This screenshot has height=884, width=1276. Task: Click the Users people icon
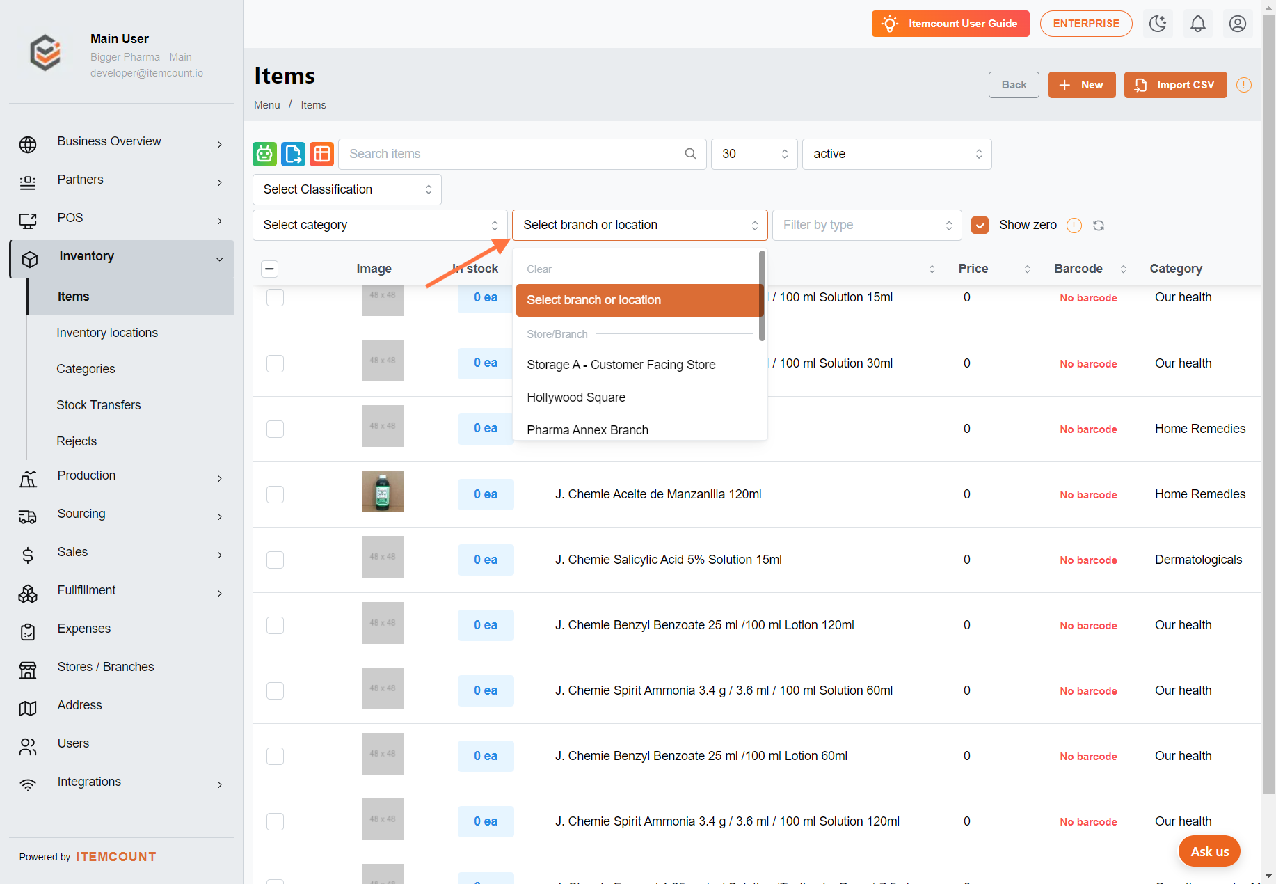(28, 747)
